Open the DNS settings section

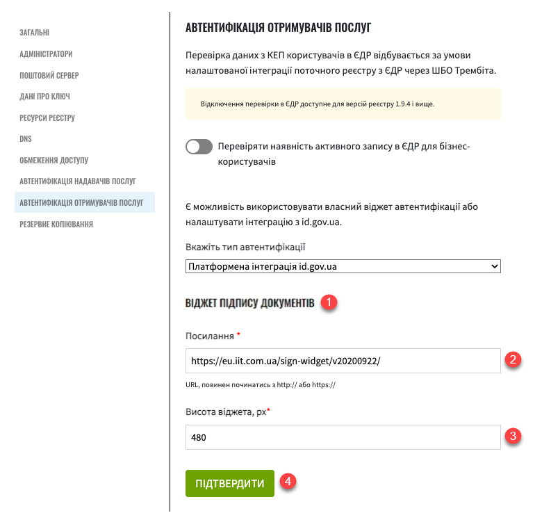click(26, 139)
